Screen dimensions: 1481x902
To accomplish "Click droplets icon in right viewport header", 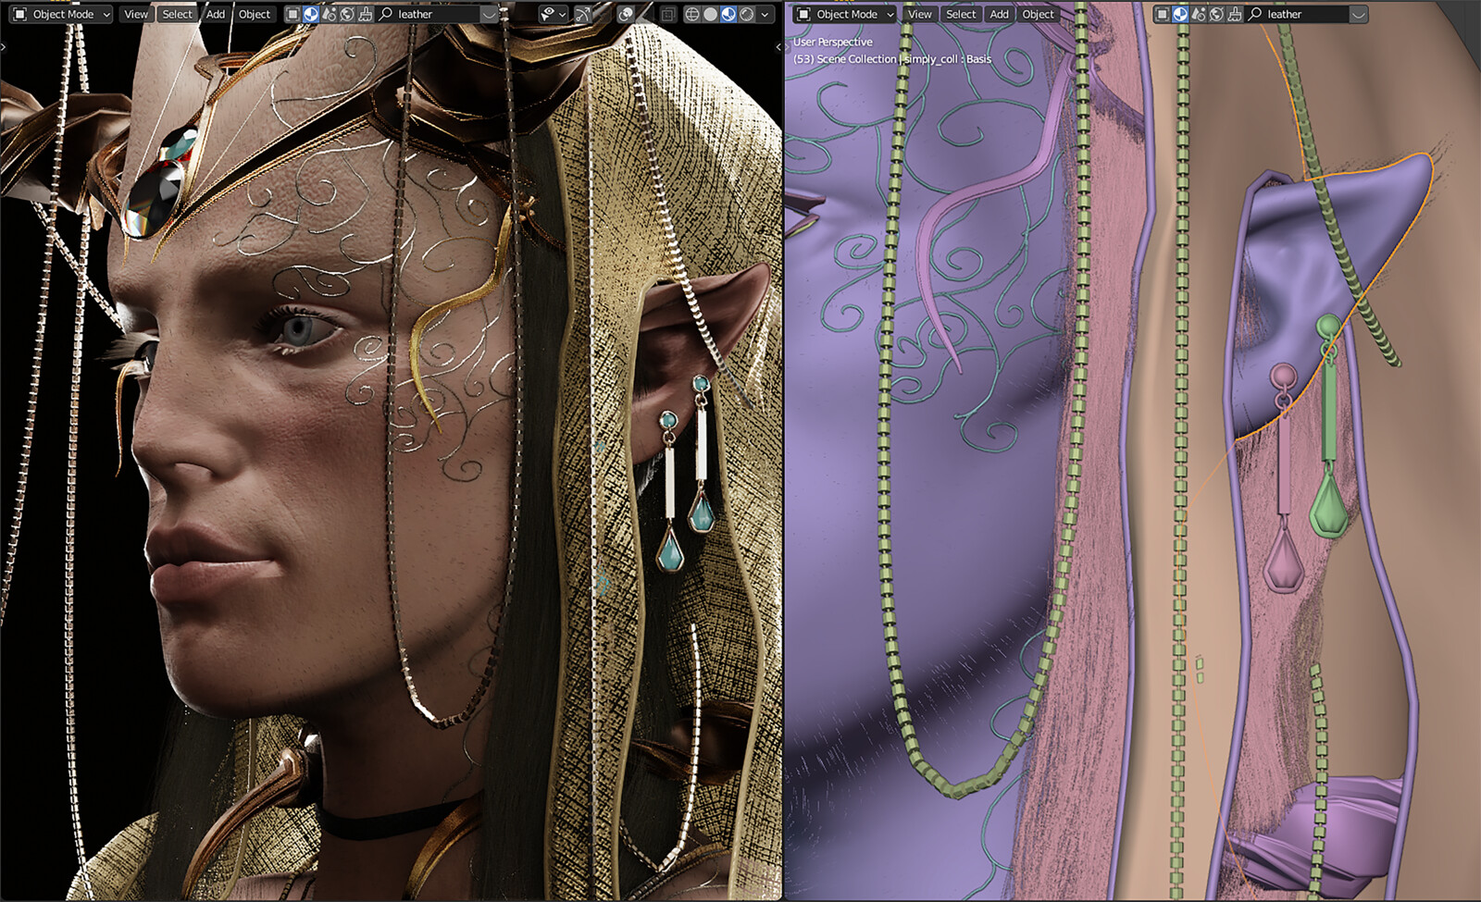I will coord(1198,14).
